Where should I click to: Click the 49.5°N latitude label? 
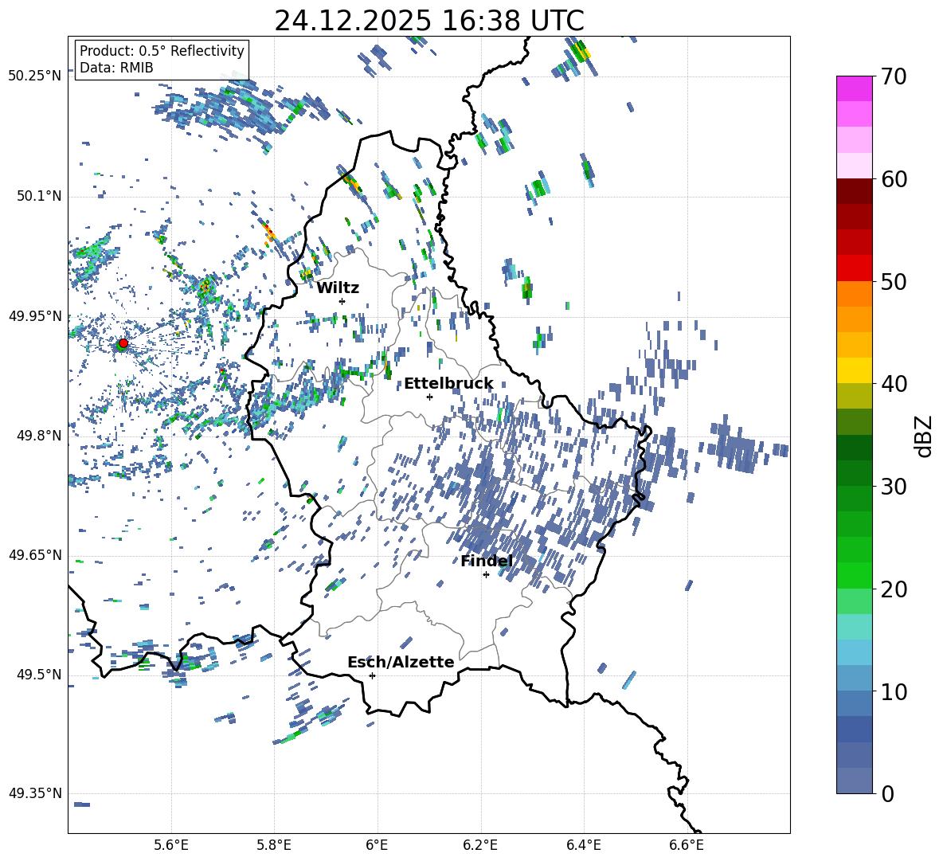pyautogui.click(x=38, y=675)
